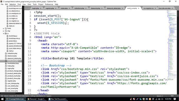Click file icon beside register.php in sidebar
Viewport: 179px width, 101px height.
[6, 81]
